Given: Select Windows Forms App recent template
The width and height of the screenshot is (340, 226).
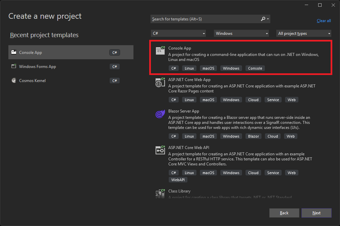Looking at the screenshot, I should coord(71,66).
